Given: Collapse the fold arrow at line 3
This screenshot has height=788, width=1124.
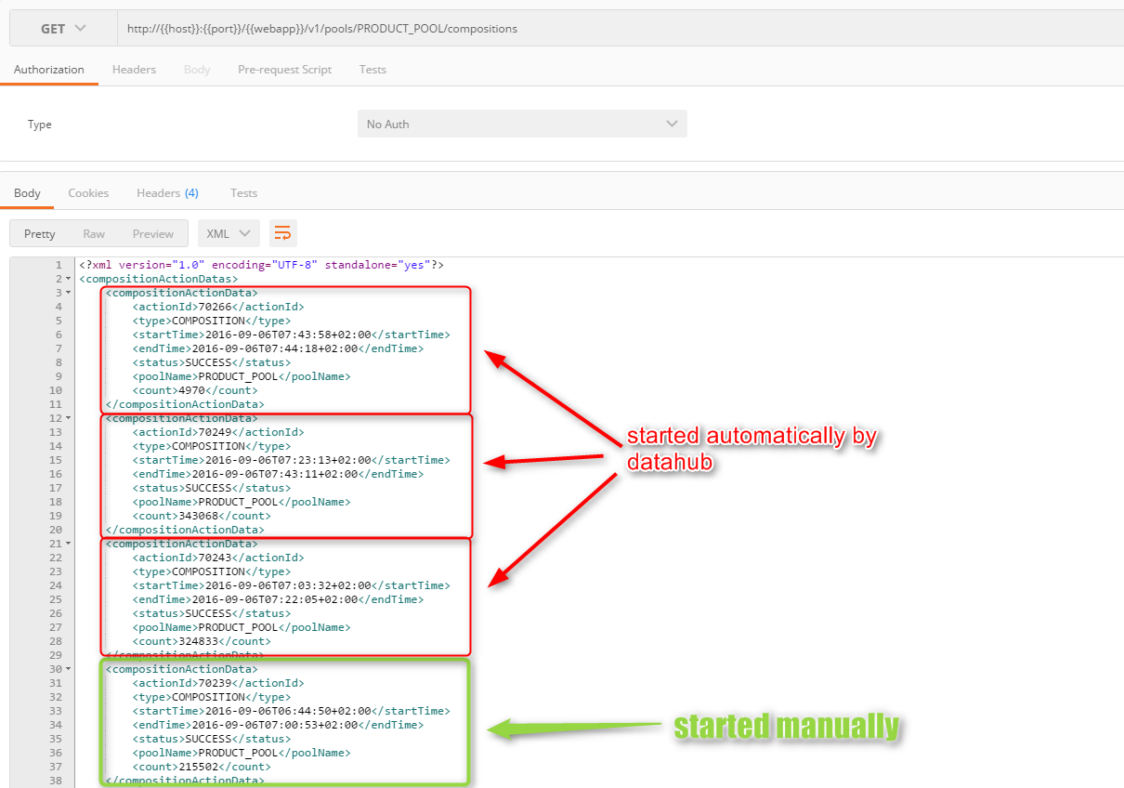Looking at the screenshot, I should [x=69, y=293].
